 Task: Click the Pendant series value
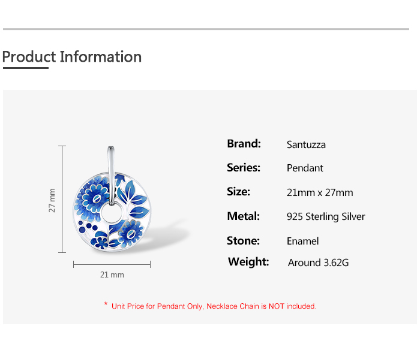(305, 168)
